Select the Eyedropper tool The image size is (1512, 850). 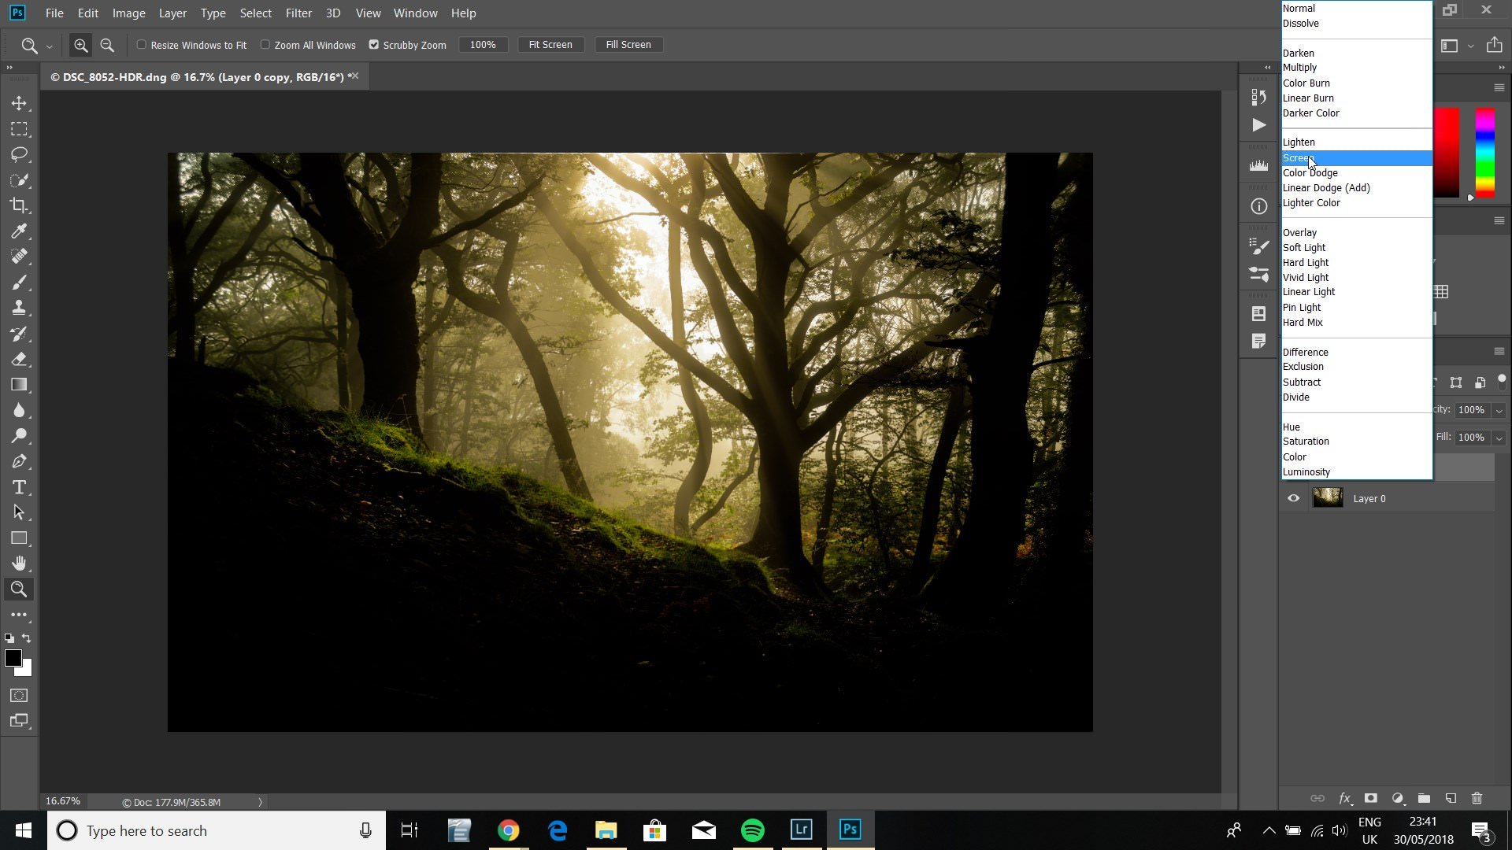19,231
